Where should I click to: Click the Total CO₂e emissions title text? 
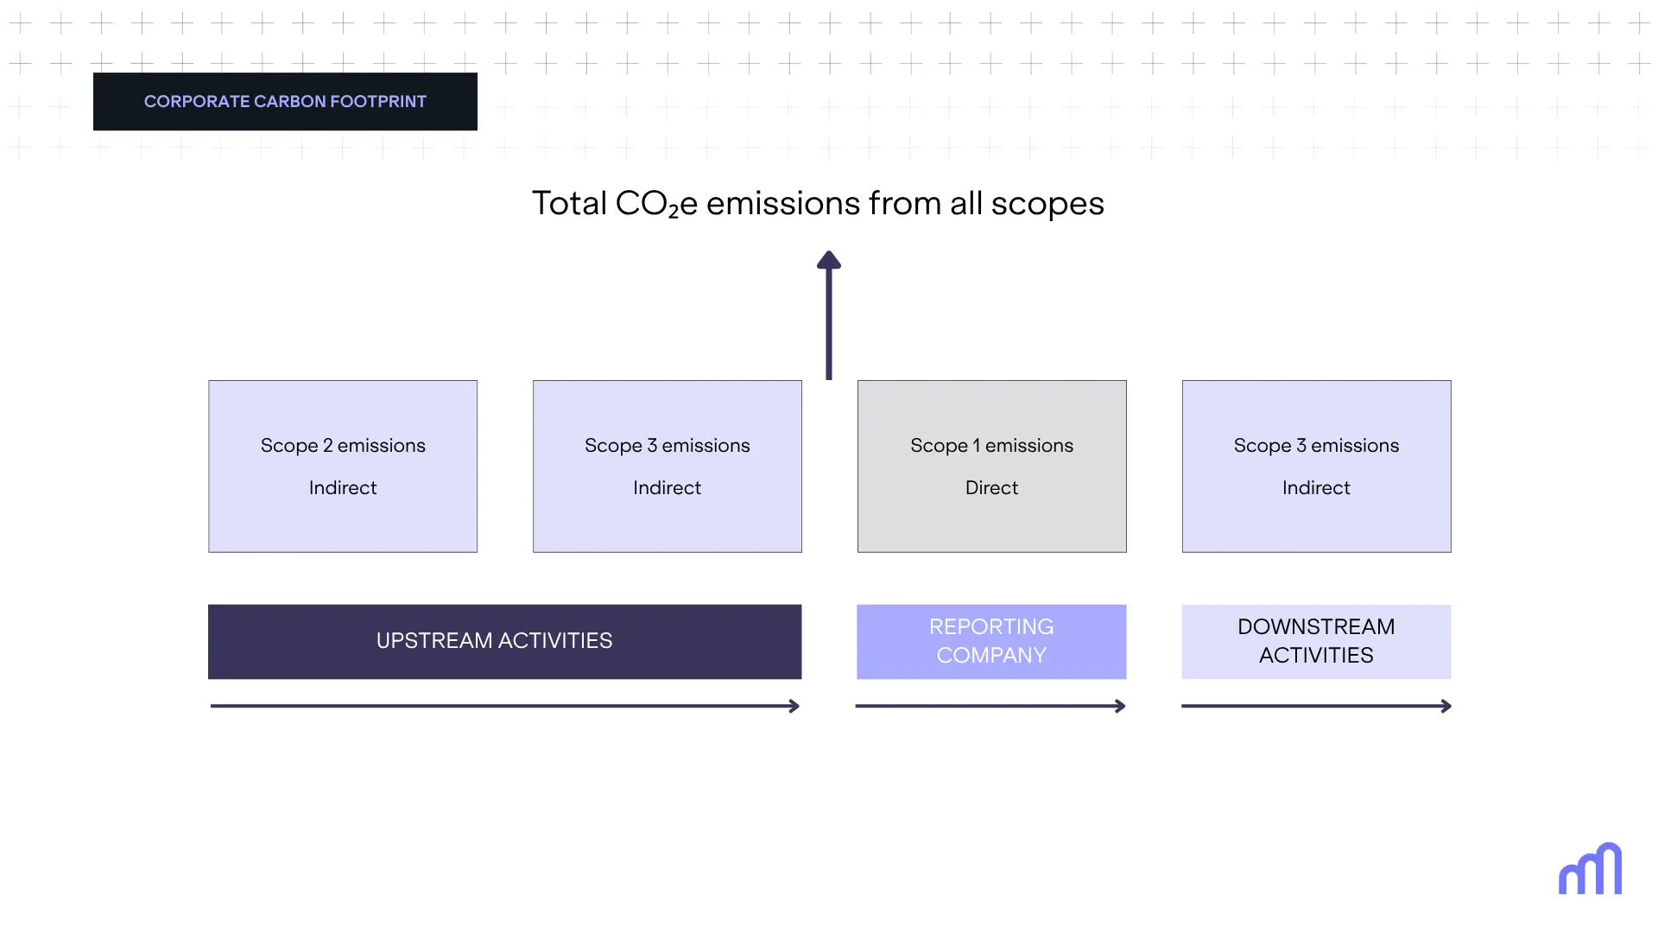pos(818,204)
